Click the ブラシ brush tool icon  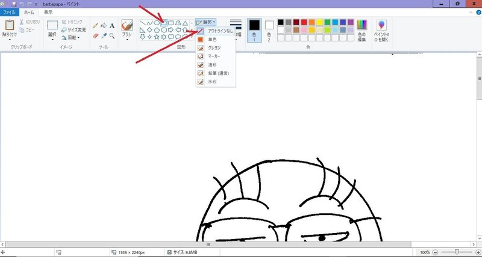coord(127,25)
